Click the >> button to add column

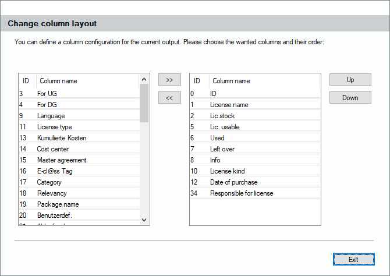[169, 80]
